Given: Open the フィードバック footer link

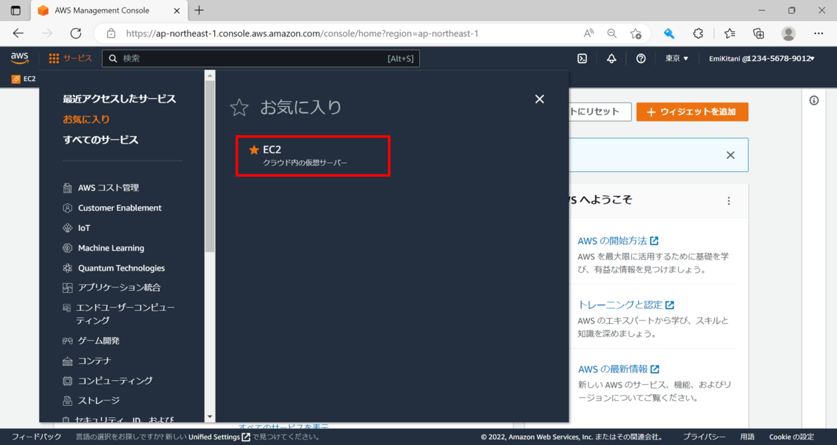Looking at the screenshot, I should coord(36,437).
